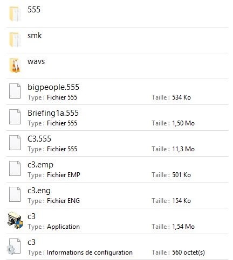Select the file name bigpeople.555
This screenshot has height=260, width=233.
coord(53,87)
